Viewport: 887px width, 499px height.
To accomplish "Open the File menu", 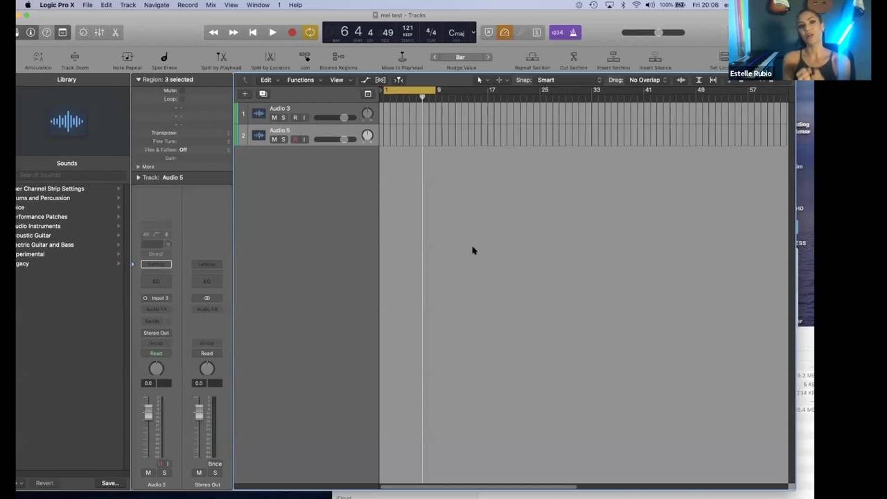I will click(x=87, y=5).
